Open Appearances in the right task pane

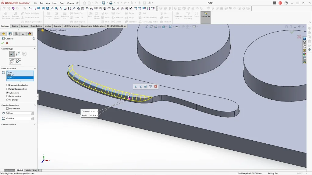[x=304, y=54]
